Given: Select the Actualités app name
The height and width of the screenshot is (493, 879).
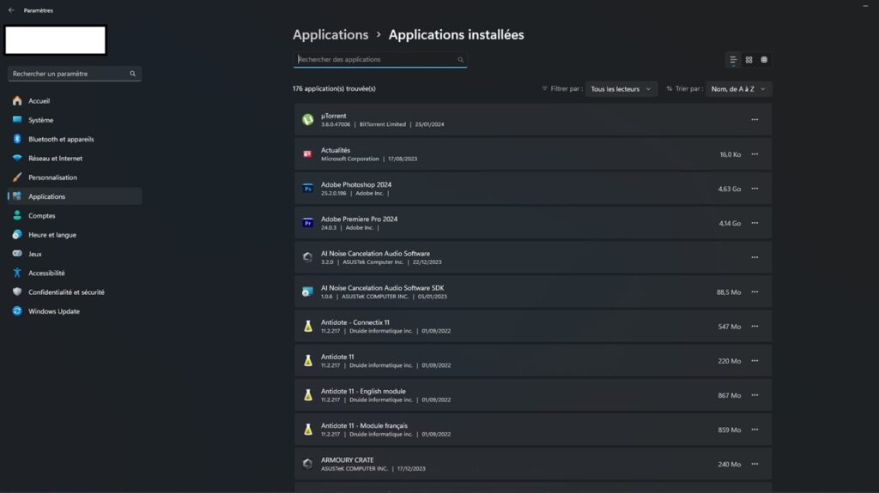Looking at the screenshot, I should 336,150.
